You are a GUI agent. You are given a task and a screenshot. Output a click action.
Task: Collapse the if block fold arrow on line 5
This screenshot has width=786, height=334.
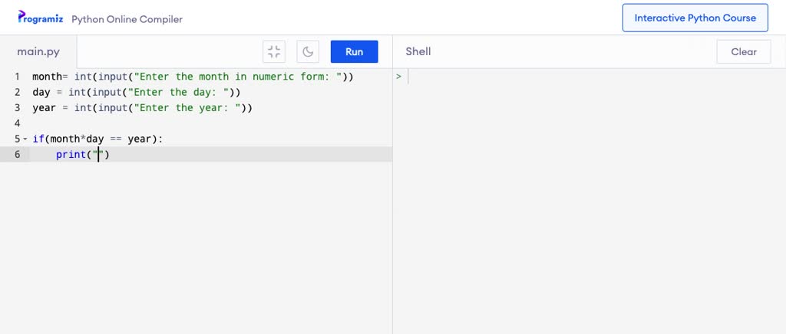[x=25, y=139]
